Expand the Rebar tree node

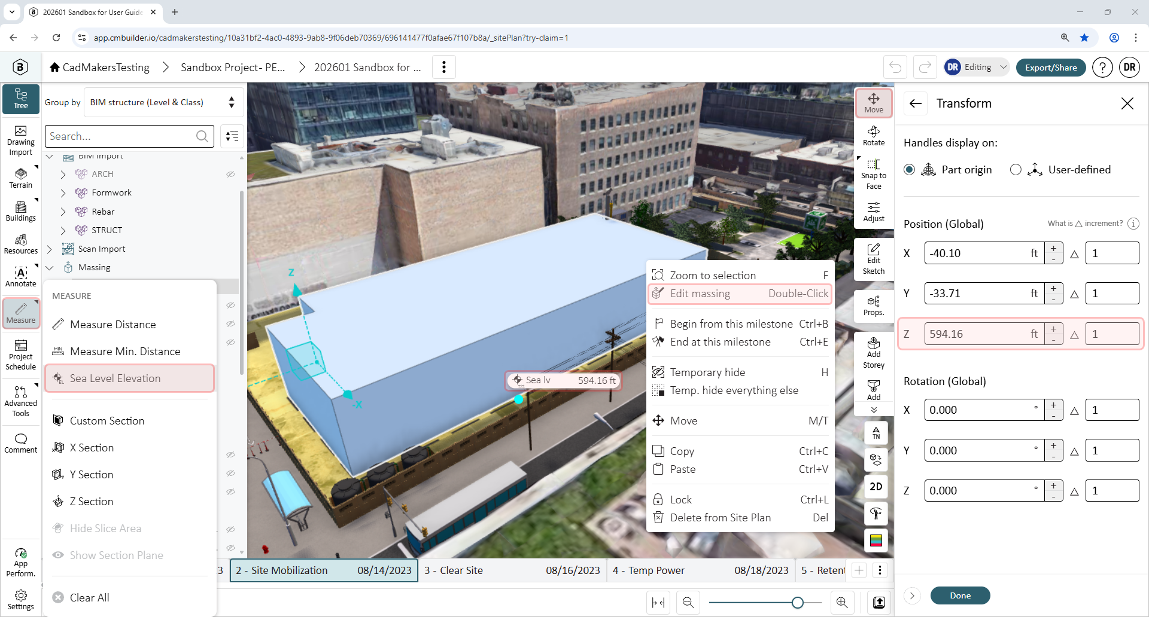click(x=63, y=212)
